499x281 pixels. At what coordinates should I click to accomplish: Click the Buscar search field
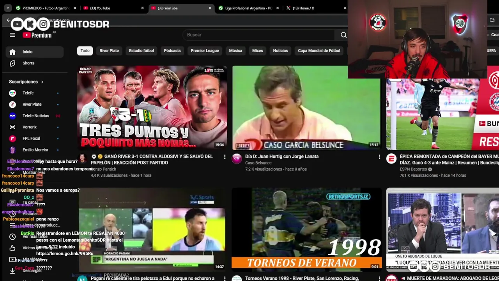[x=258, y=35]
